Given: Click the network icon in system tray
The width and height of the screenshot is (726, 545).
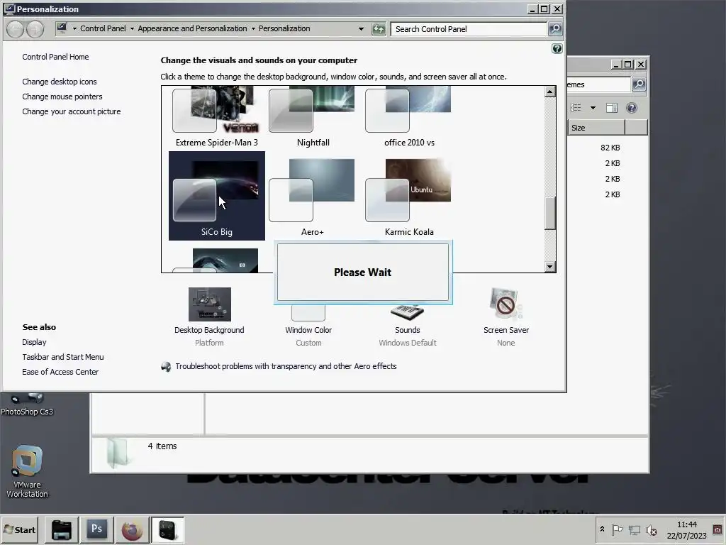Looking at the screenshot, I should tap(635, 529).
